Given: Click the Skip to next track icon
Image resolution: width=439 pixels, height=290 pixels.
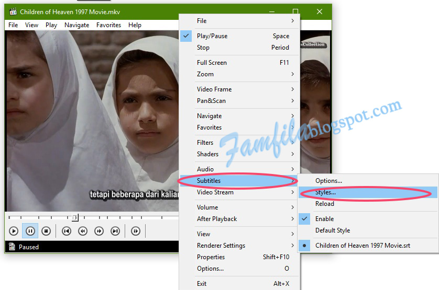Looking at the screenshot, I should click(x=115, y=231).
